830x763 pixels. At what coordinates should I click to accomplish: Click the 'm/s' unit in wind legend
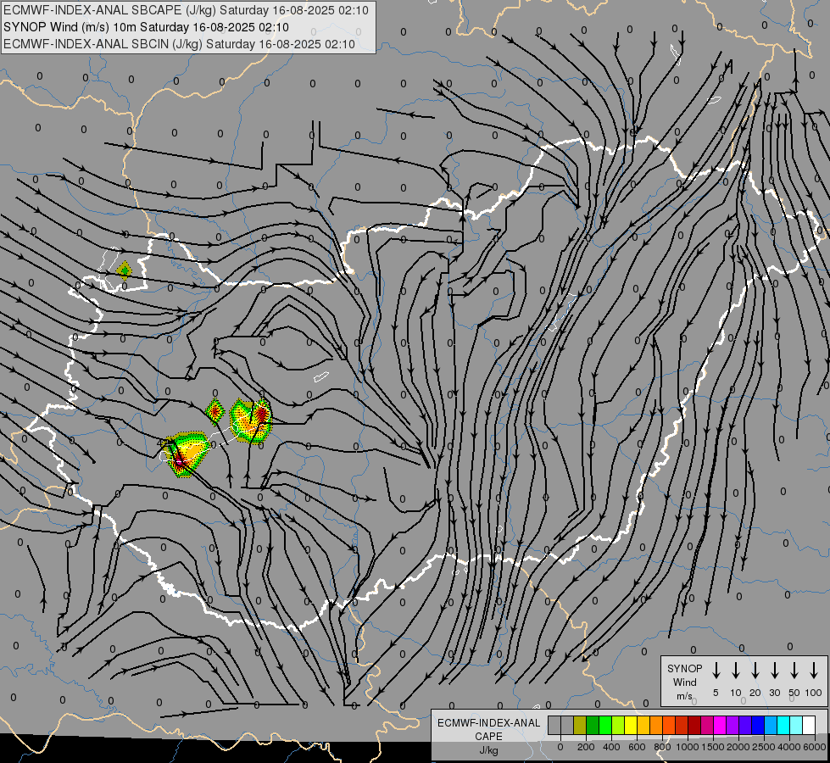pos(684,696)
